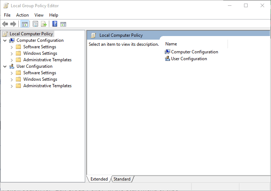271x191 pixels.
Task: Click the User Configuration icon in the tree
Action: pos(12,66)
